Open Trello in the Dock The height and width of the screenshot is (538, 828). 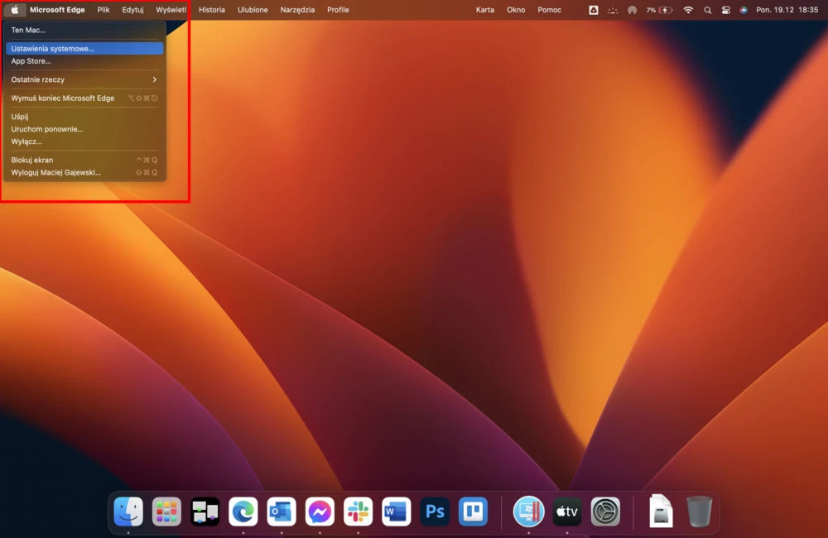coord(473,511)
